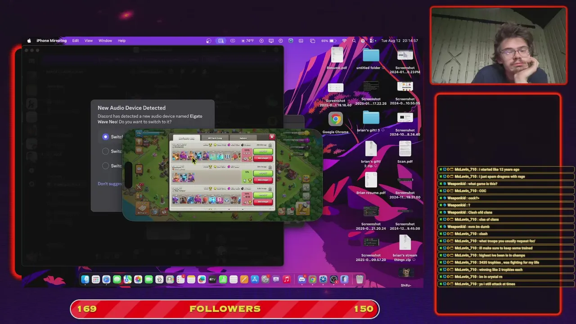Open Spotlight search in menu bar
576x324 pixels.
pos(354,40)
